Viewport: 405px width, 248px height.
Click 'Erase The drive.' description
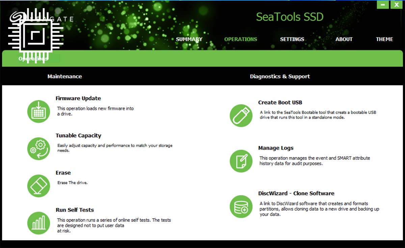(x=73, y=183)
